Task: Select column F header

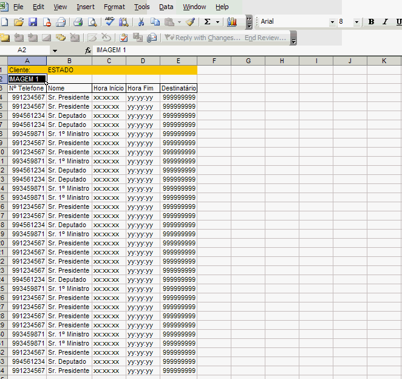Action: [214, 61]
